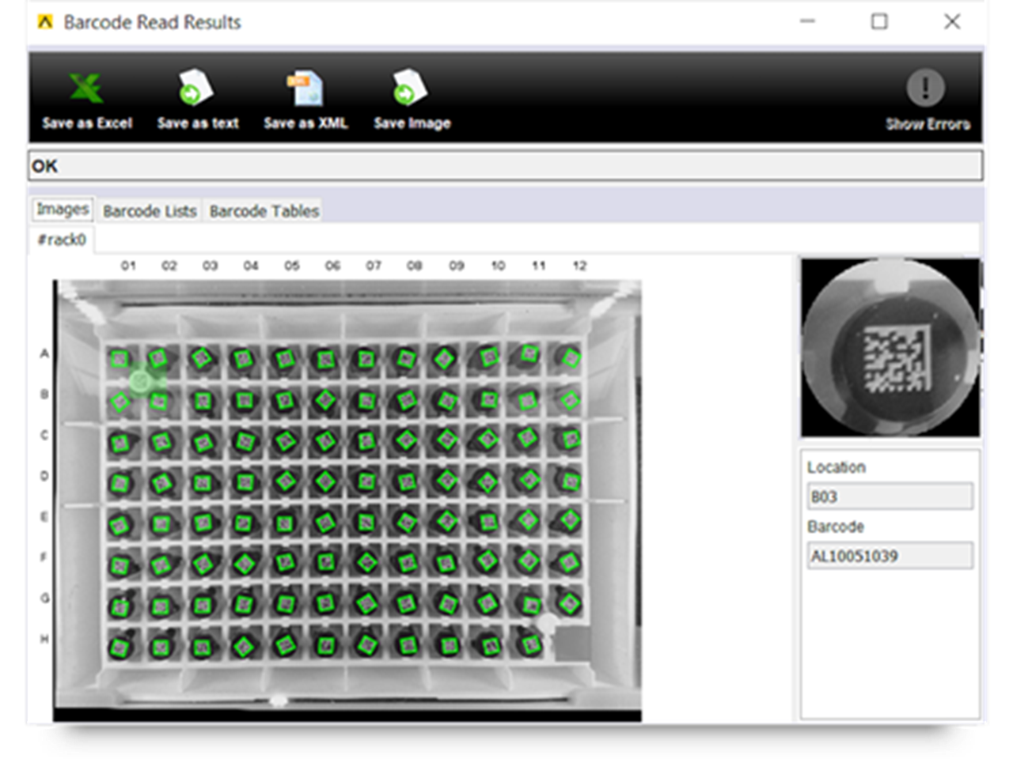Switch to the Images tab
1013x759 pixels.
tap(63, 210)
